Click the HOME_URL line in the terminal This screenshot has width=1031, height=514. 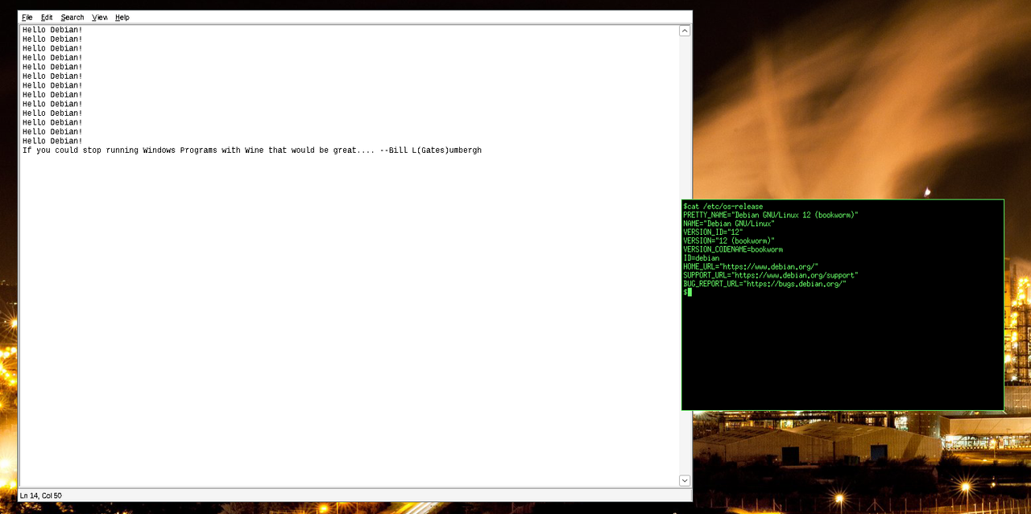point(751,267)
